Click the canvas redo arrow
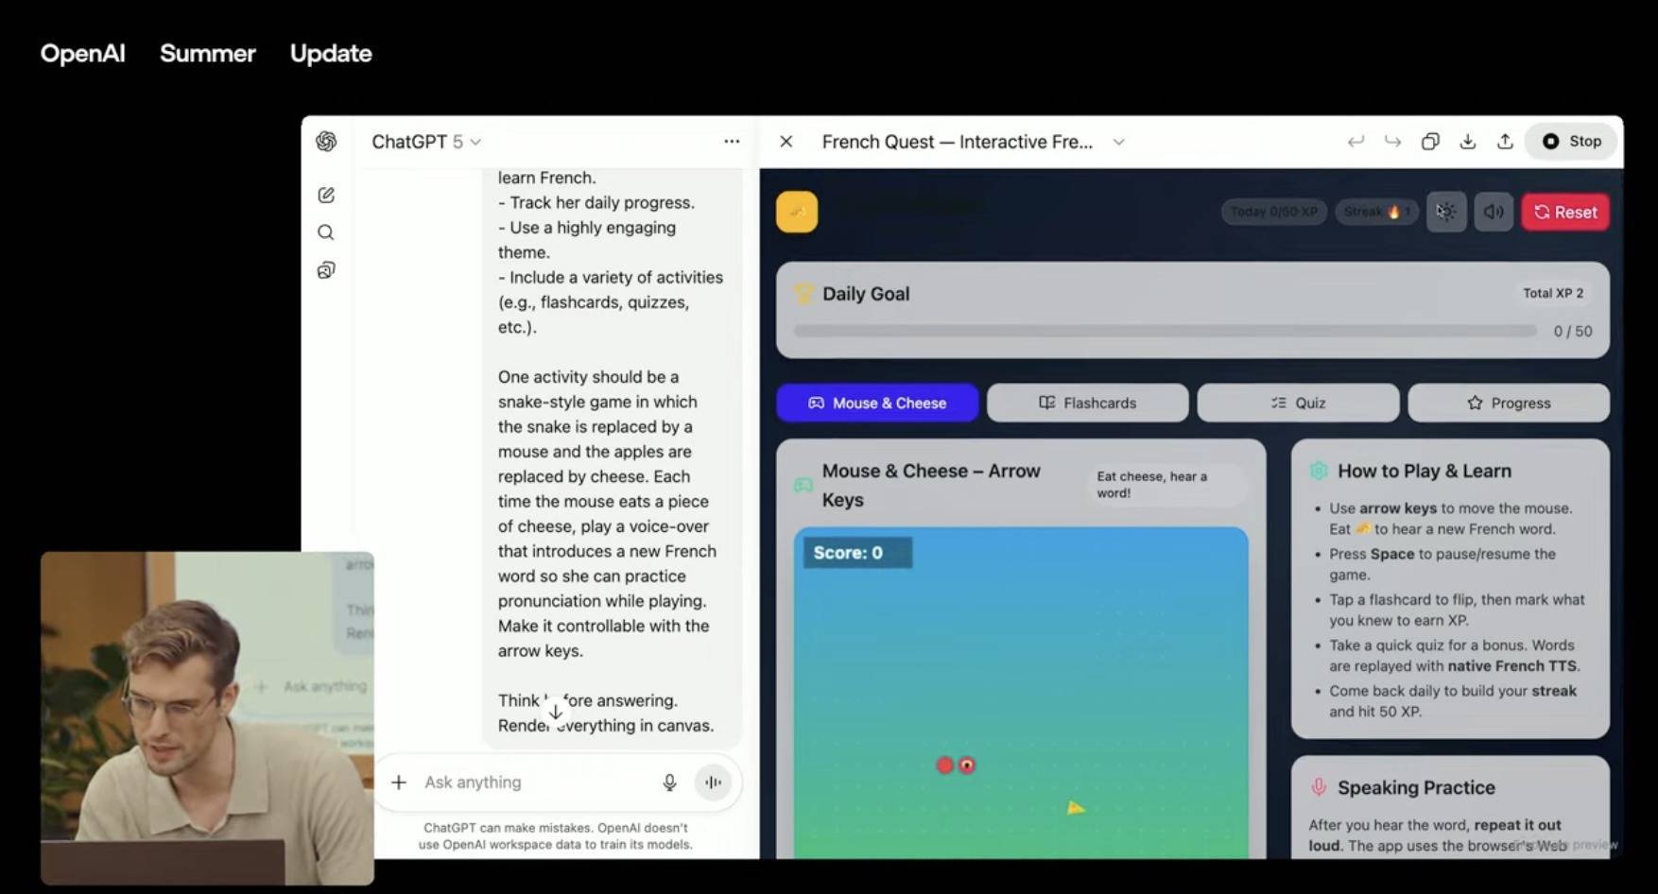The image size is (1658, 894). point(1392,142)
